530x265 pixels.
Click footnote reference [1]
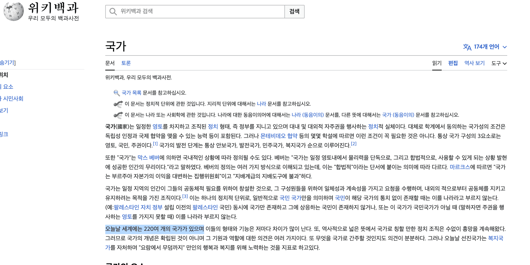click(x=155, y=144)
